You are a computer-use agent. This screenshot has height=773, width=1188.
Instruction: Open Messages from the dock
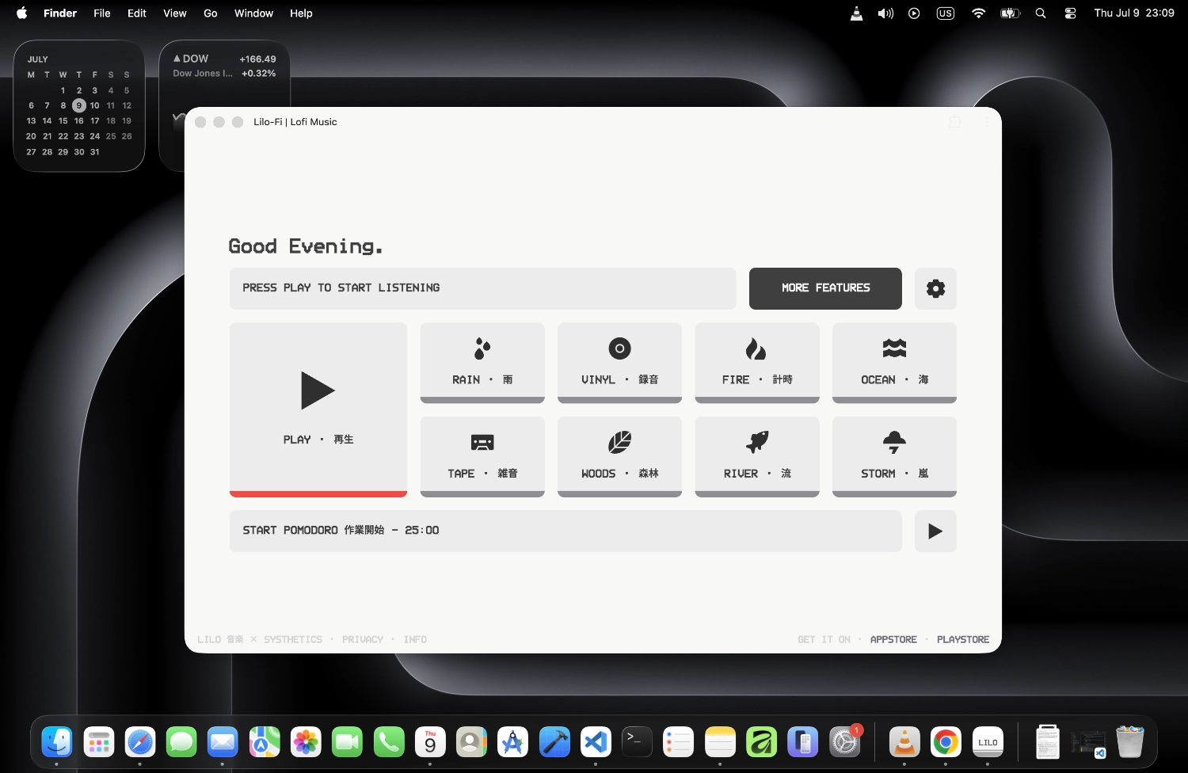click(x=181, y=742)
